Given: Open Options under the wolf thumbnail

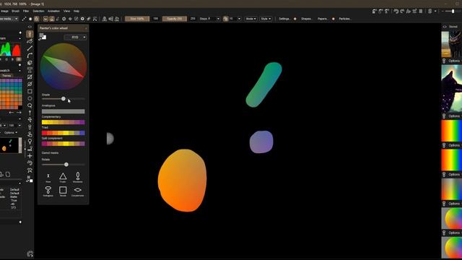Looking at the screenshot, I should coord(454,116).
